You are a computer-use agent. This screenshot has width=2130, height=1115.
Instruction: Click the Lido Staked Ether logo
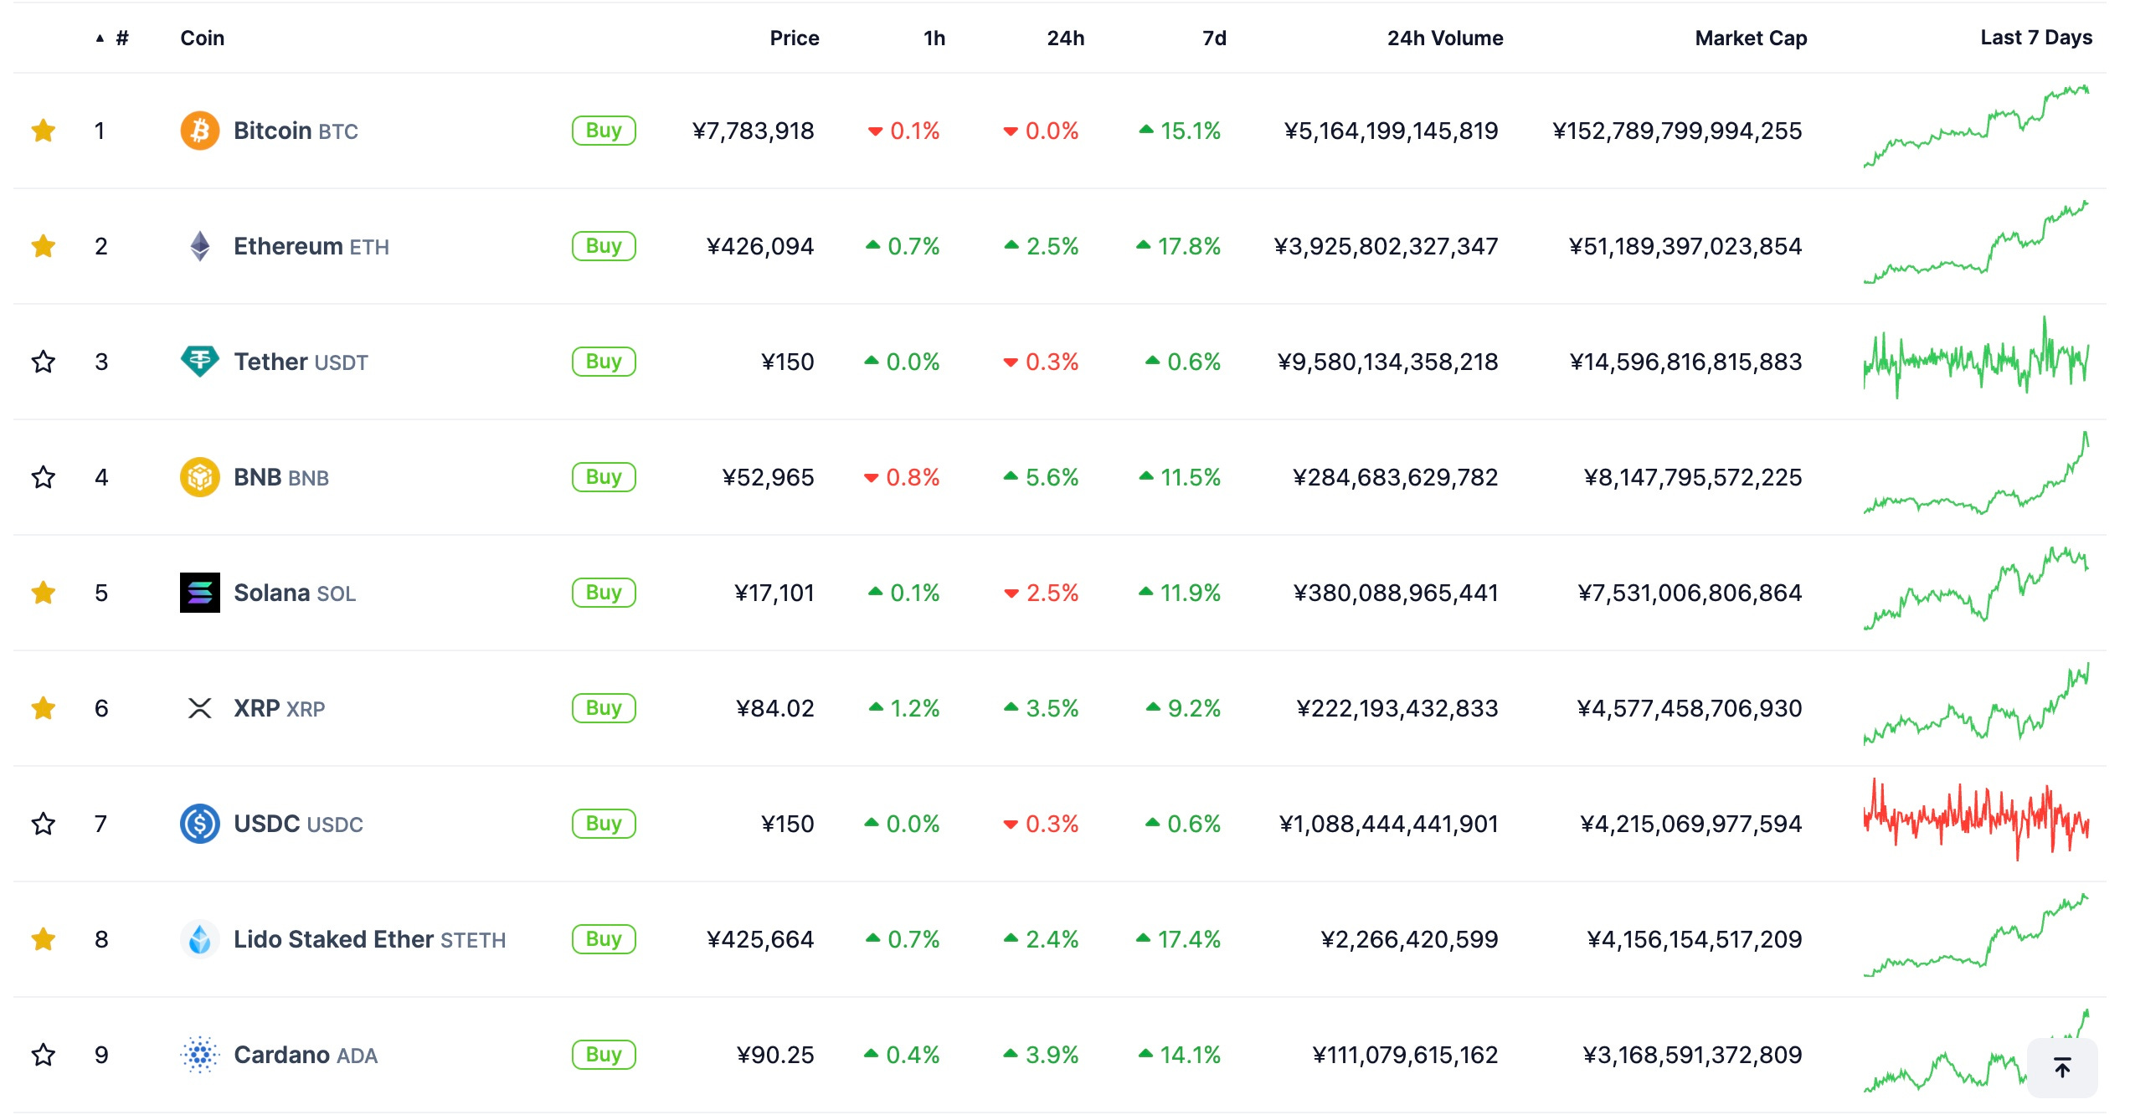(x=200, y=939)
